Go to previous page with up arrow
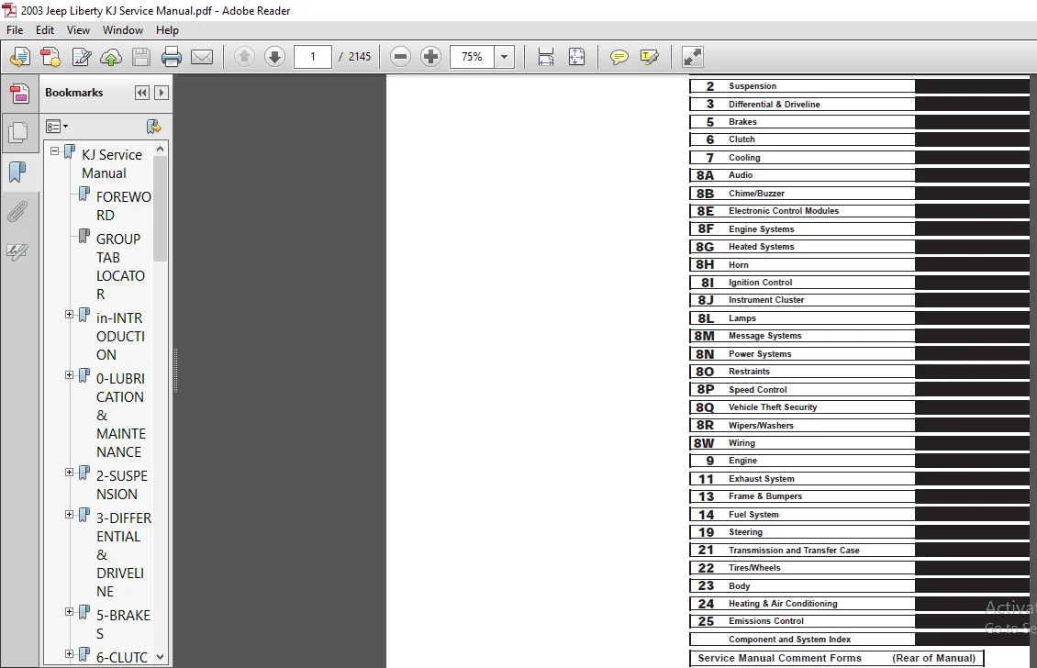This screenshot has width=1037, height=668. [244, 57]
